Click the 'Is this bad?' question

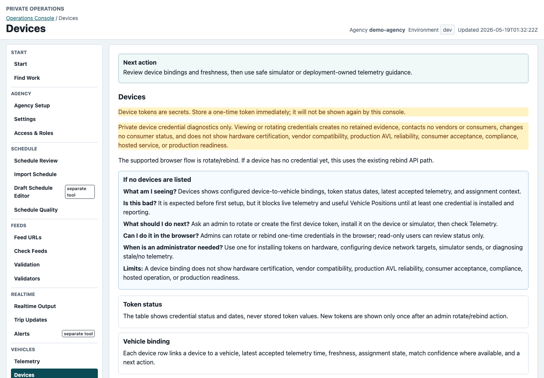pyautogui.click(x=140, y=203)
